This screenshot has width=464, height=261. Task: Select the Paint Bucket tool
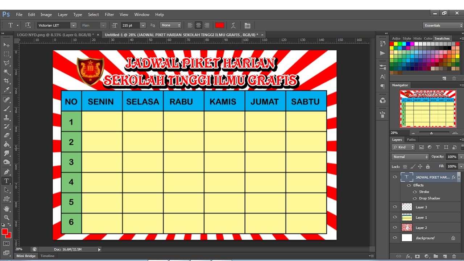7,144
